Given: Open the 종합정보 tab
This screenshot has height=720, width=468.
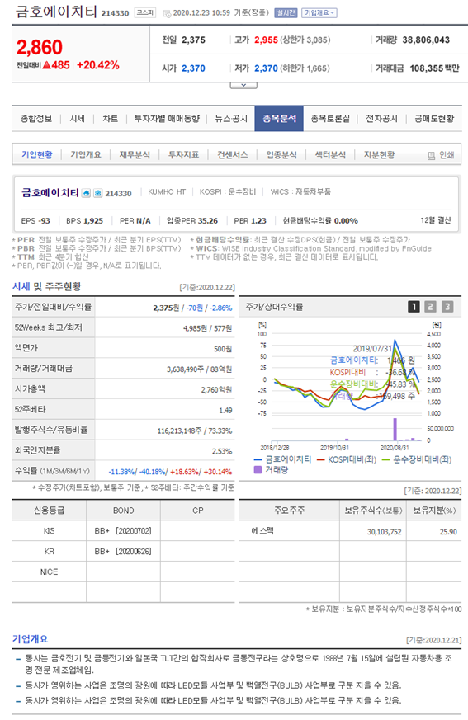Looking at the screenshot, I should point(36,119).
